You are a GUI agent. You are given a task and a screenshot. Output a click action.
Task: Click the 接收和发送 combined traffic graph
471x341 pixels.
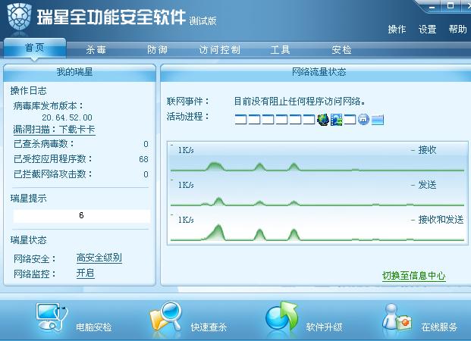coord(317,227)
